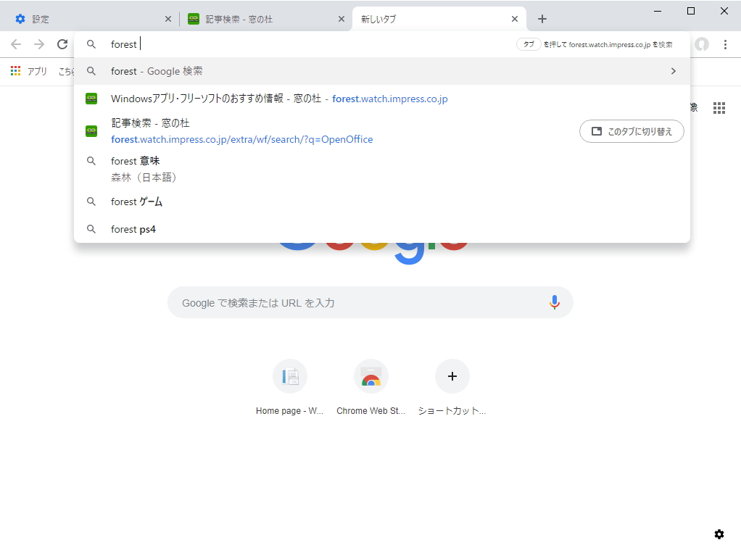This screenshot has height=556, width=741.
Task: Open the Google apps grid icon
Action: pos(719,107)
